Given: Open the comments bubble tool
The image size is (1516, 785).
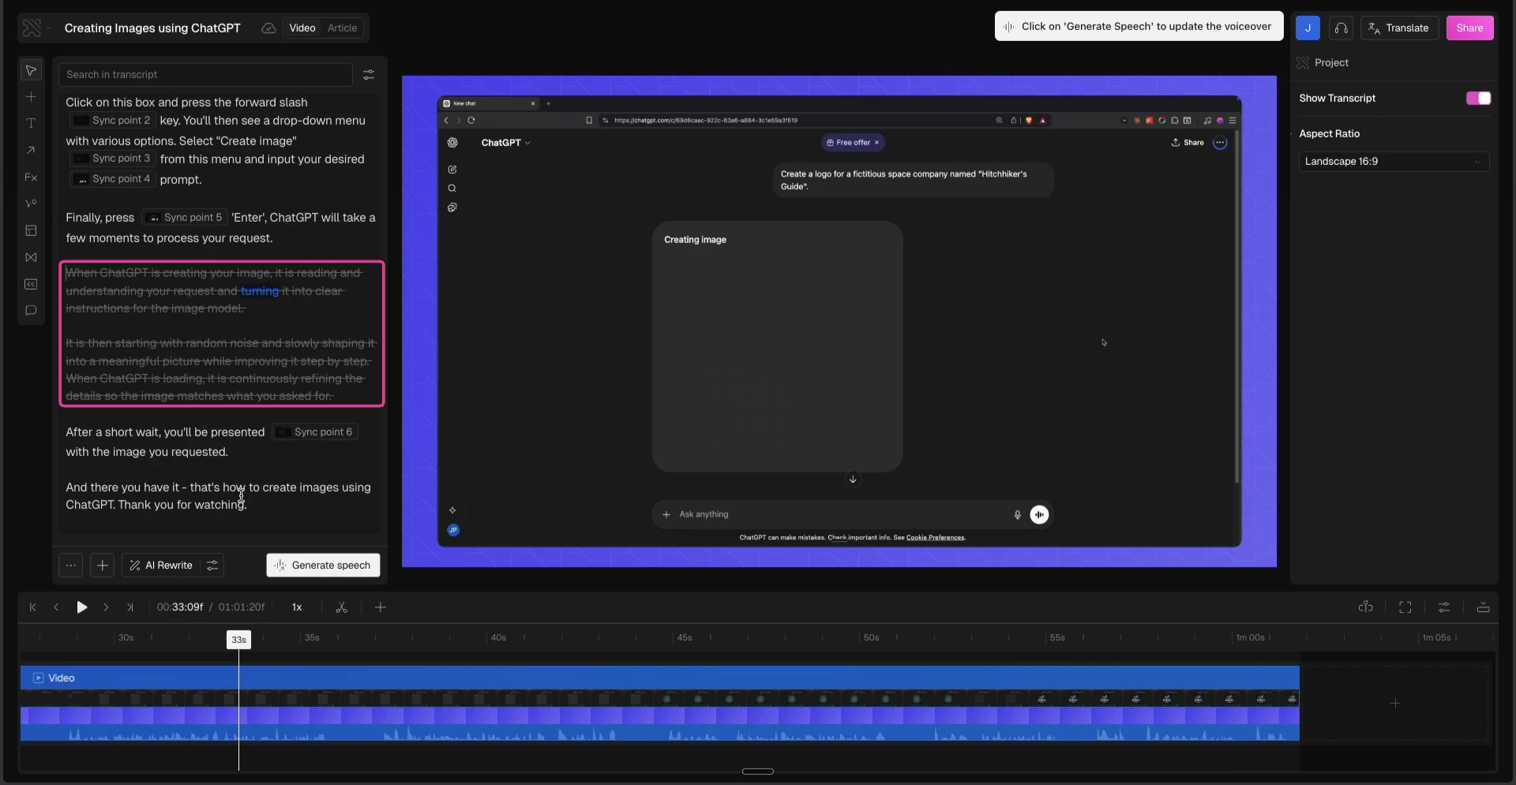Looking at the screenshot, I should click(31, 311).
